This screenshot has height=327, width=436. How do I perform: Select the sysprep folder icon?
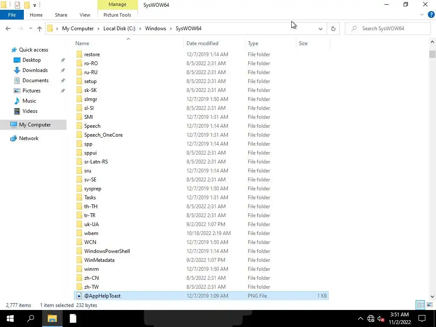[x=79, y=189]
